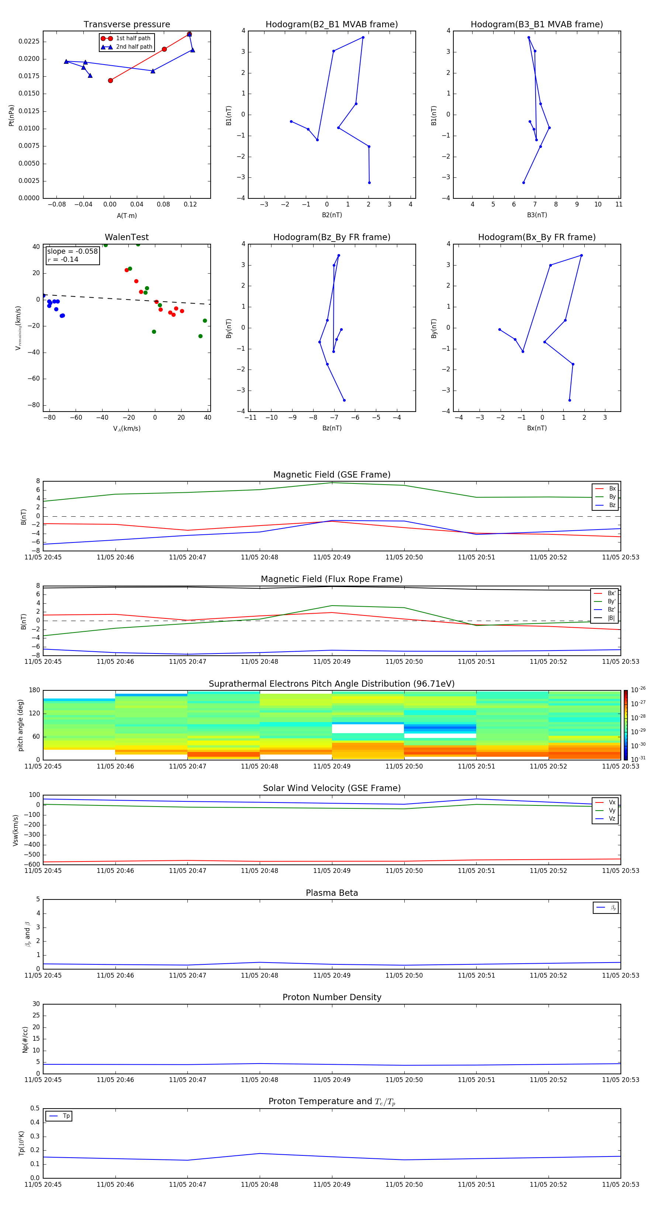Click the pitch angle spectrogram colorbar
Image resolution: width=664 pixels, height=1217 pixels.
click(x=625, y=725)
